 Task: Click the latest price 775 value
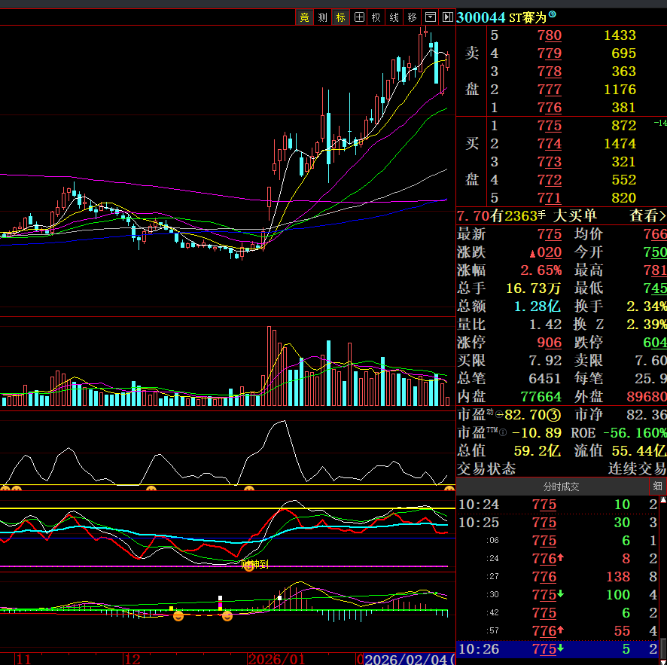(x=549, y=234)
